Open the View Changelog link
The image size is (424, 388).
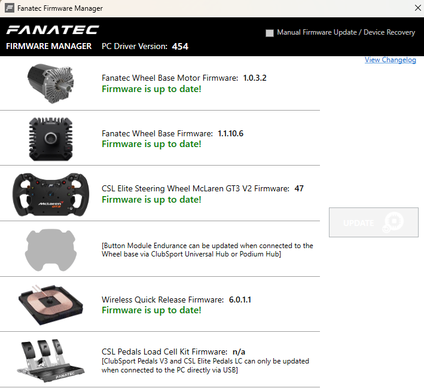click(x=391, y=60)
